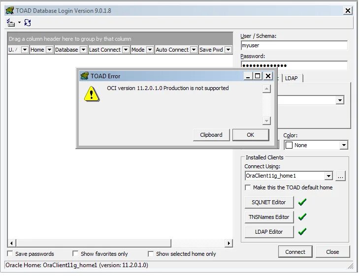The height and width of the screenshot is (276, 359).
Task: Open the TNSNames Editor
Action: tap(269, 217)
